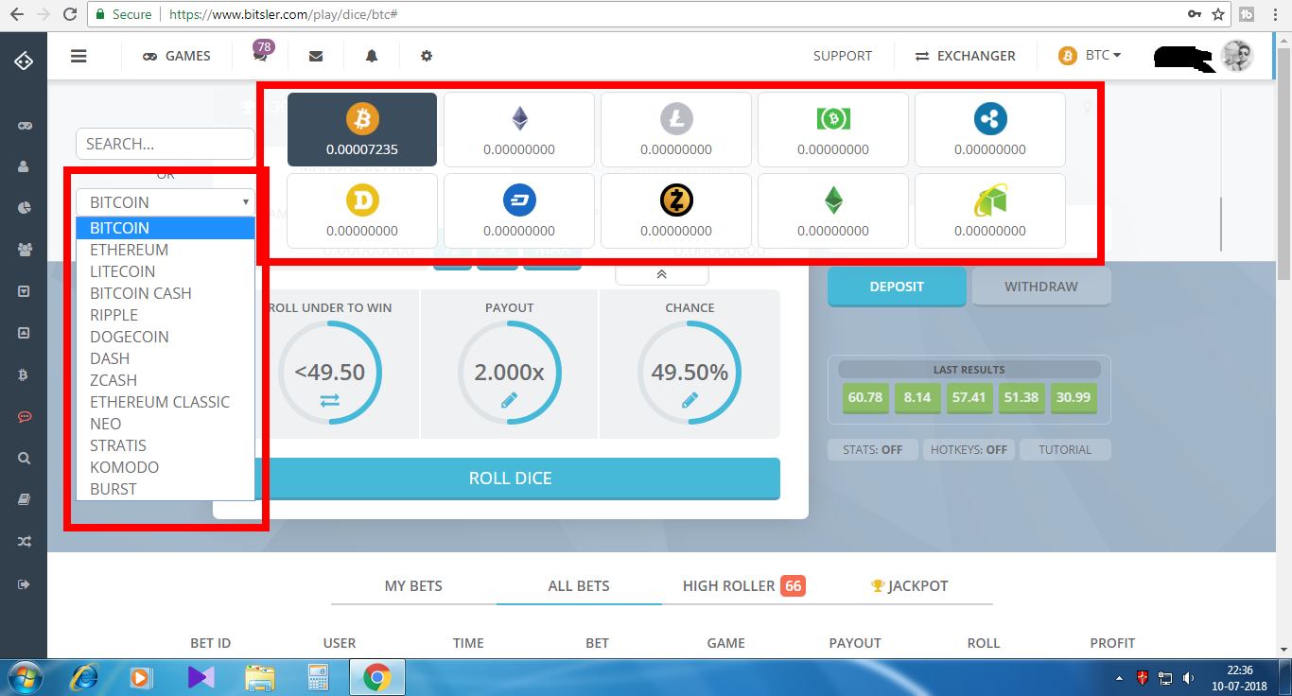Select the Ripple wallet card
Viewport: 1292px width, 696px height.
(990, 130)
